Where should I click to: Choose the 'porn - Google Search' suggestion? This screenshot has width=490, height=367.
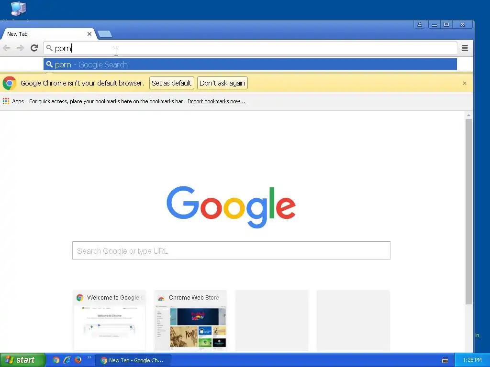click(x=250, y=65)
